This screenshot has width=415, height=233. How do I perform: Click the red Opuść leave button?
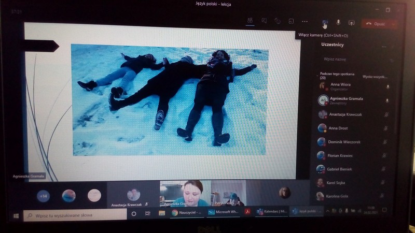point(377,23)
